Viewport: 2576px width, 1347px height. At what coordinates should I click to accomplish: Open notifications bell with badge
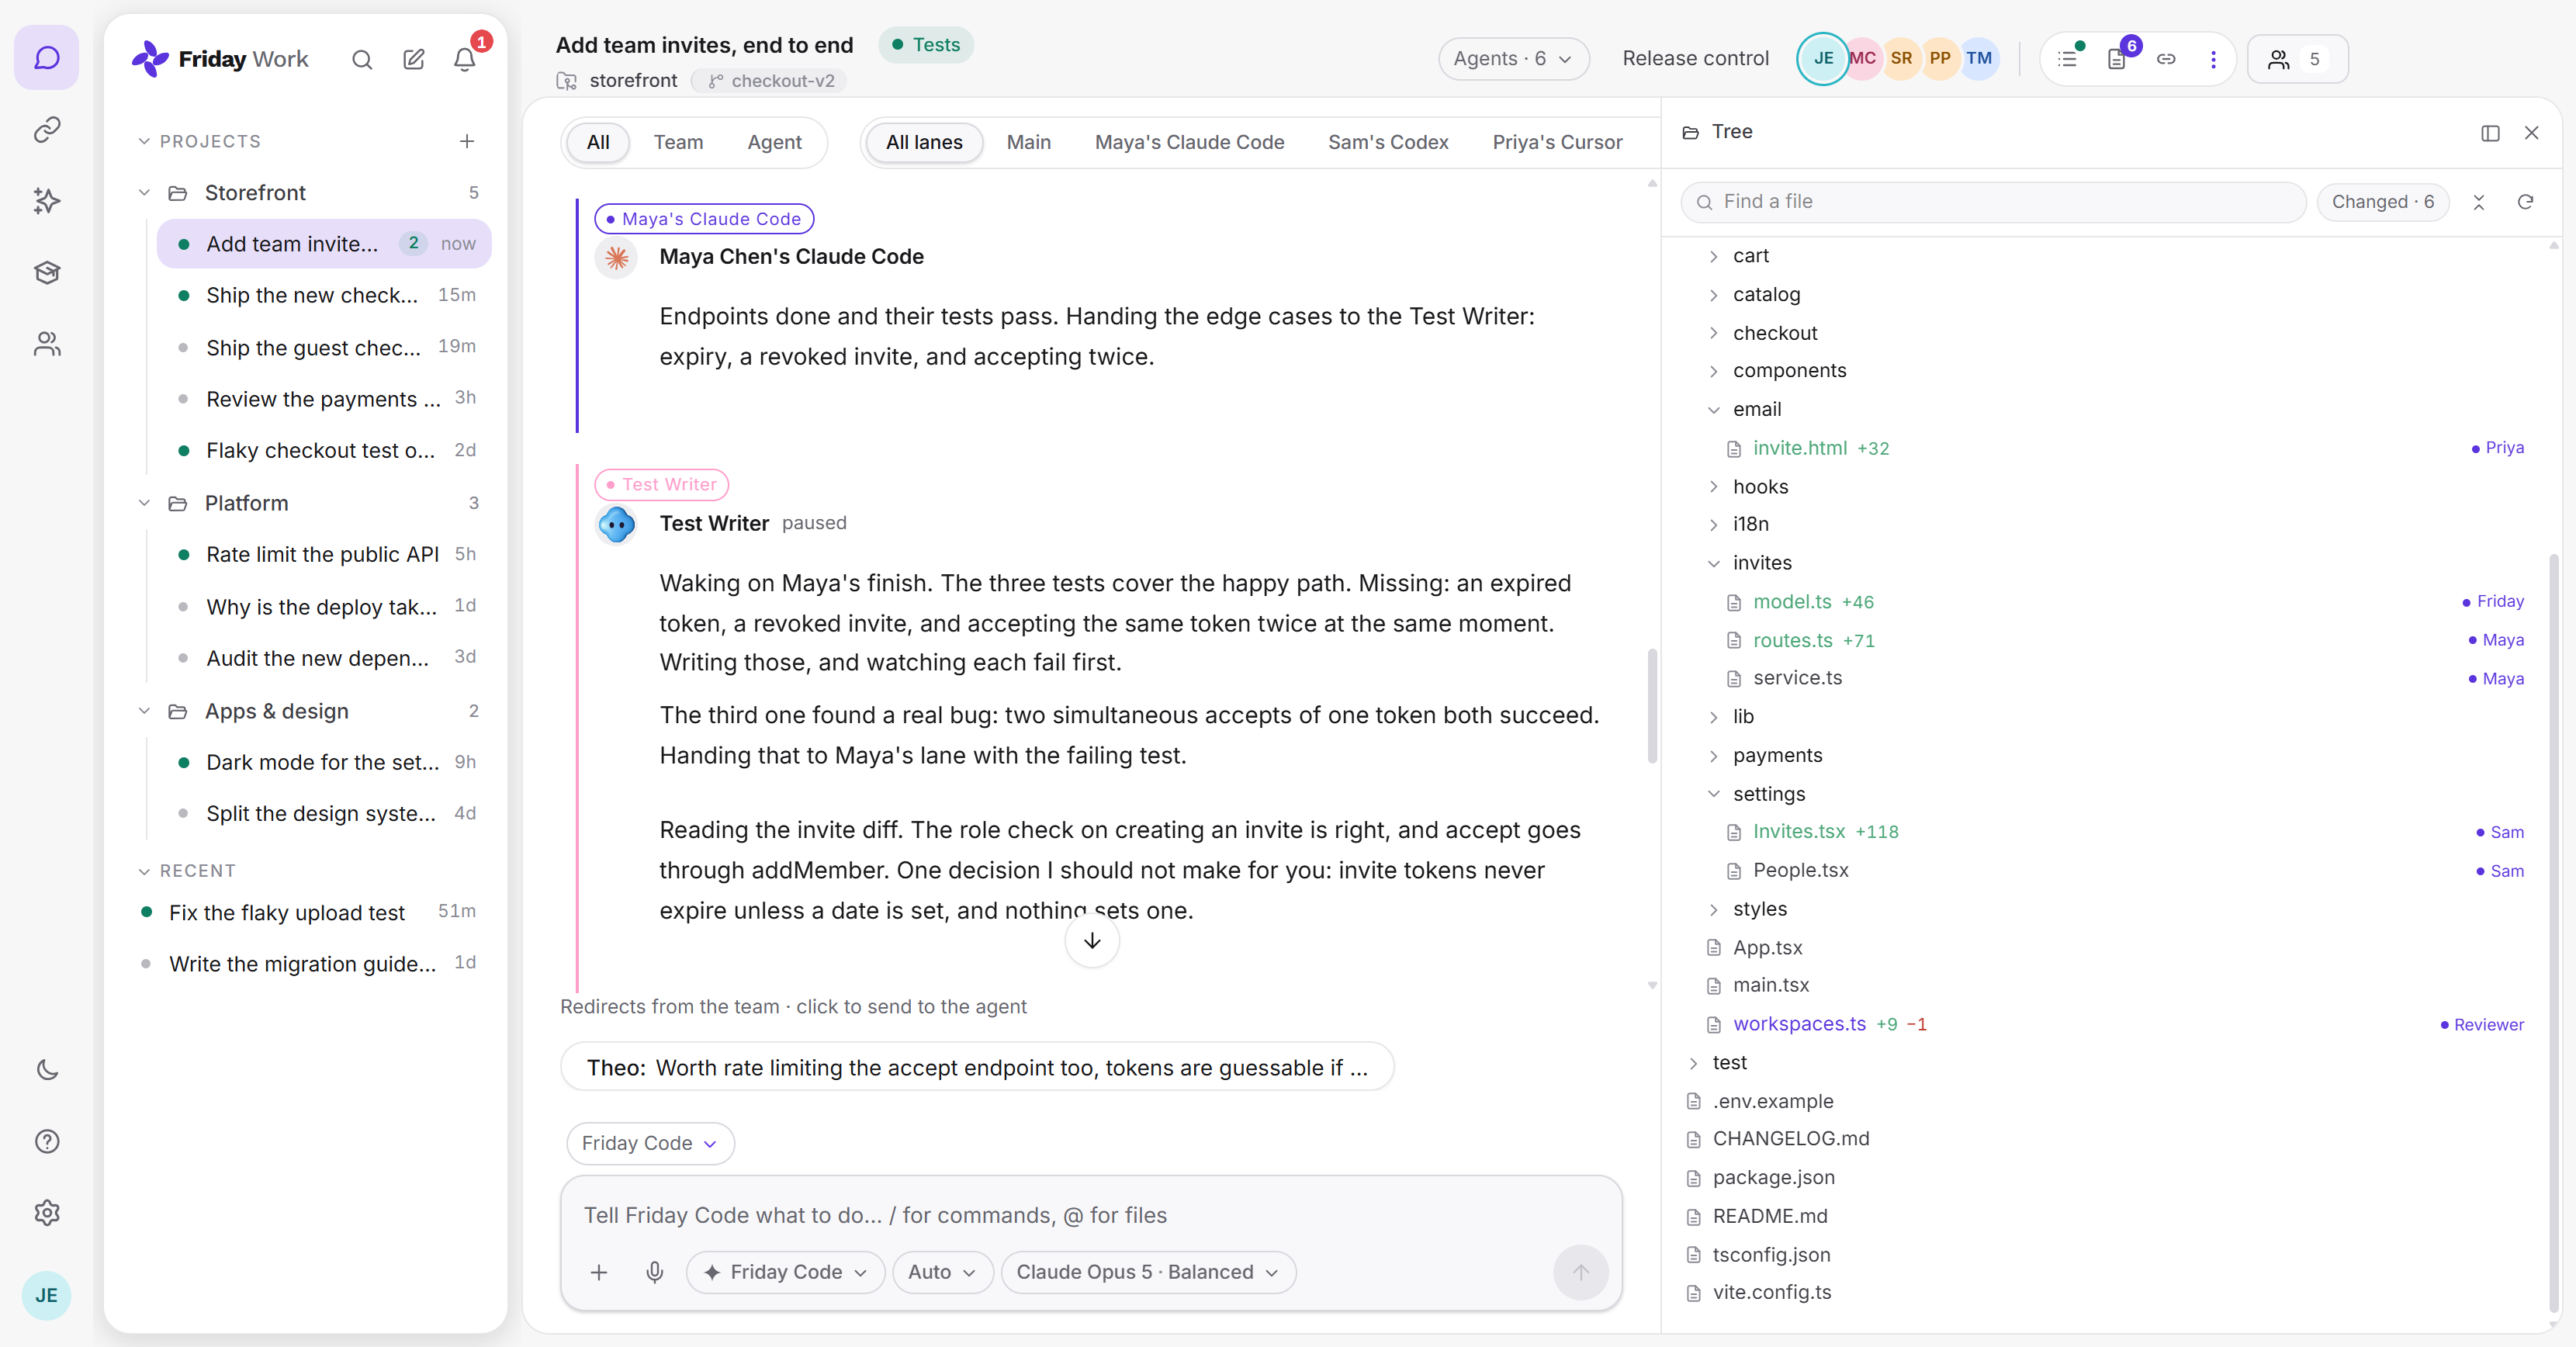465,60
